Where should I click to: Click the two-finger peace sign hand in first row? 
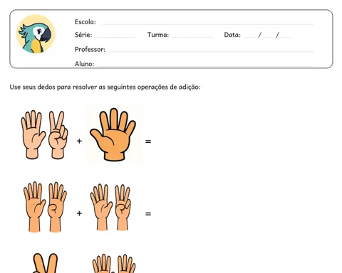coord(58,135)
